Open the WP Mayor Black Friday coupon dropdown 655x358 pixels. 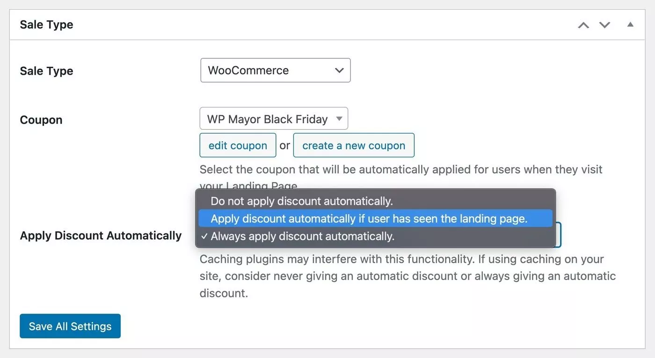[x=274, y=119]
